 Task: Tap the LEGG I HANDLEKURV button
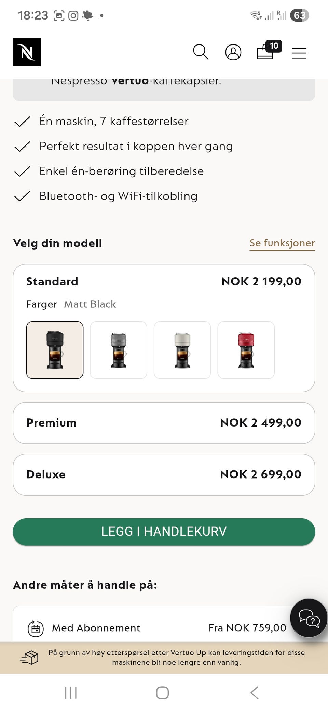pos(164,532)
